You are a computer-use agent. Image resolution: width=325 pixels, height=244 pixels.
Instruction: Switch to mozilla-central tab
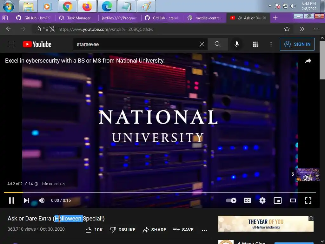[205, 18]
